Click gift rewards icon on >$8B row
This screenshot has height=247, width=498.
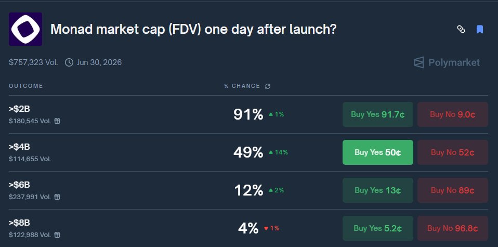coord(57,235)
